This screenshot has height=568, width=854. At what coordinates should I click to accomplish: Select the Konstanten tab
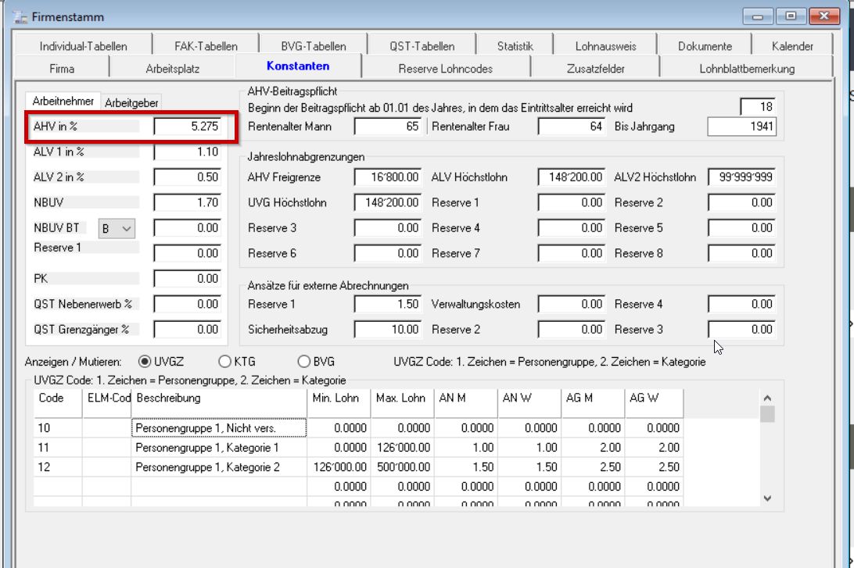coord(298,66)
